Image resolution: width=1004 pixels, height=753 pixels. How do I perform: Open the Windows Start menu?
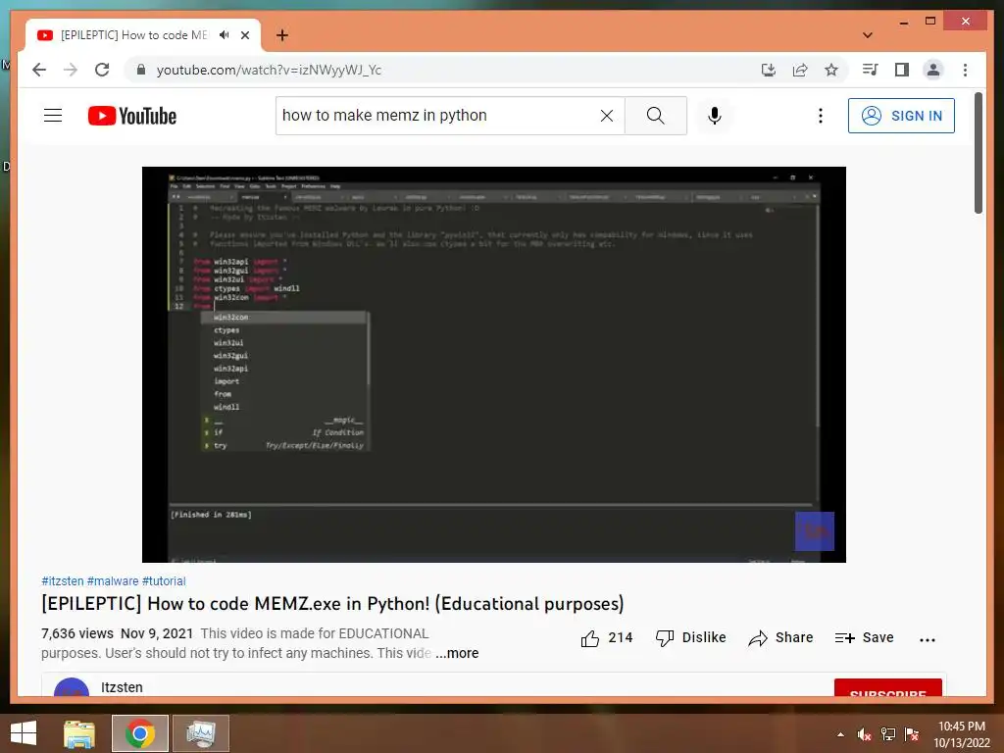tap(24, 733)
